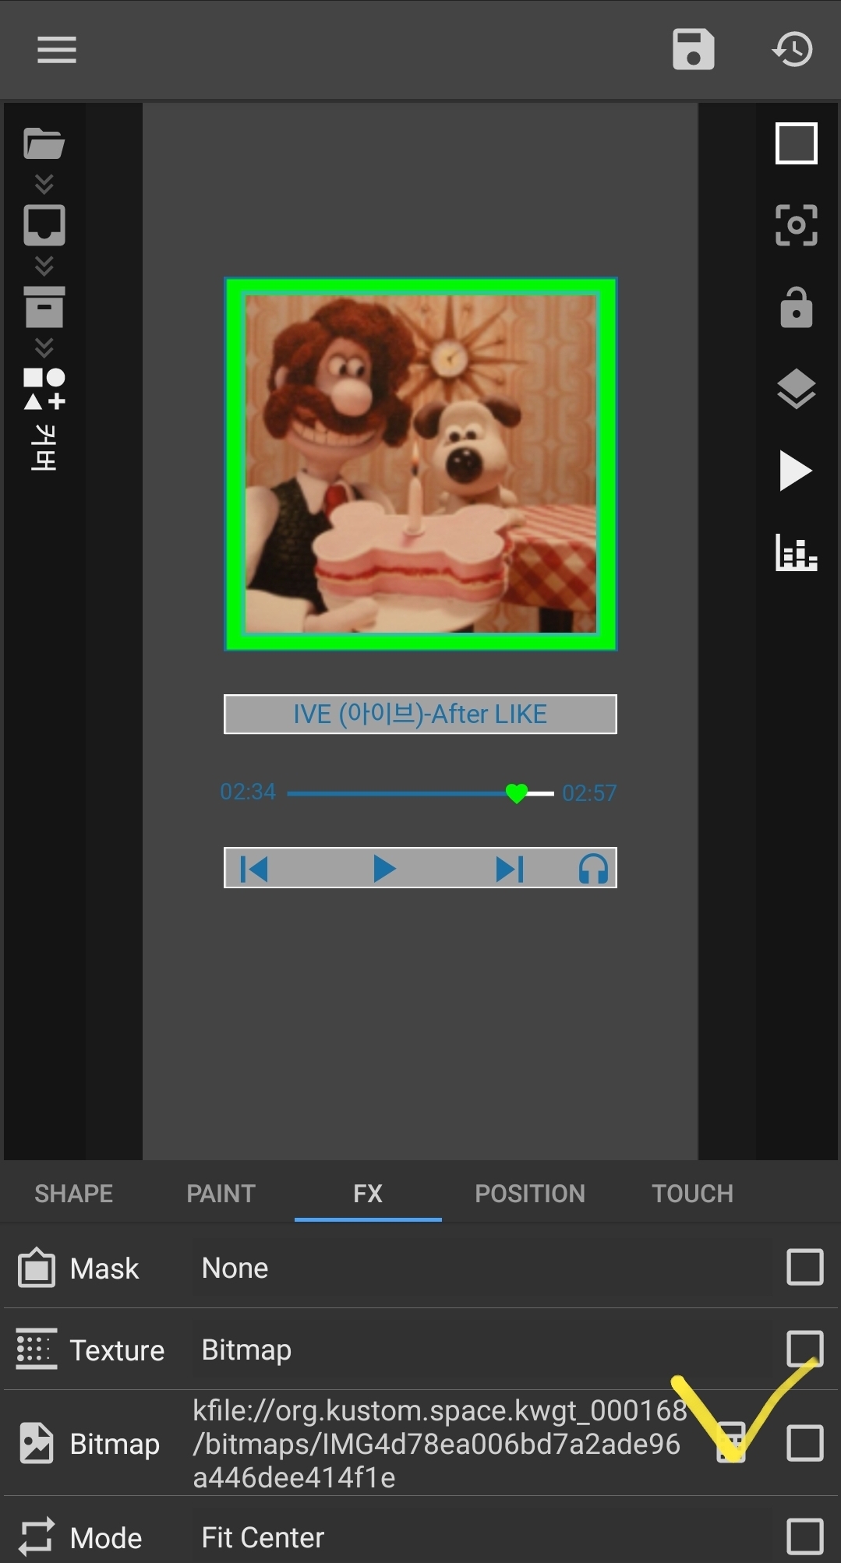Open the bar chart globals icon

coord(796,552)
